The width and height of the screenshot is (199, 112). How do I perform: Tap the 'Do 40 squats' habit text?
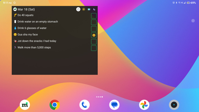tap(26, 15)
